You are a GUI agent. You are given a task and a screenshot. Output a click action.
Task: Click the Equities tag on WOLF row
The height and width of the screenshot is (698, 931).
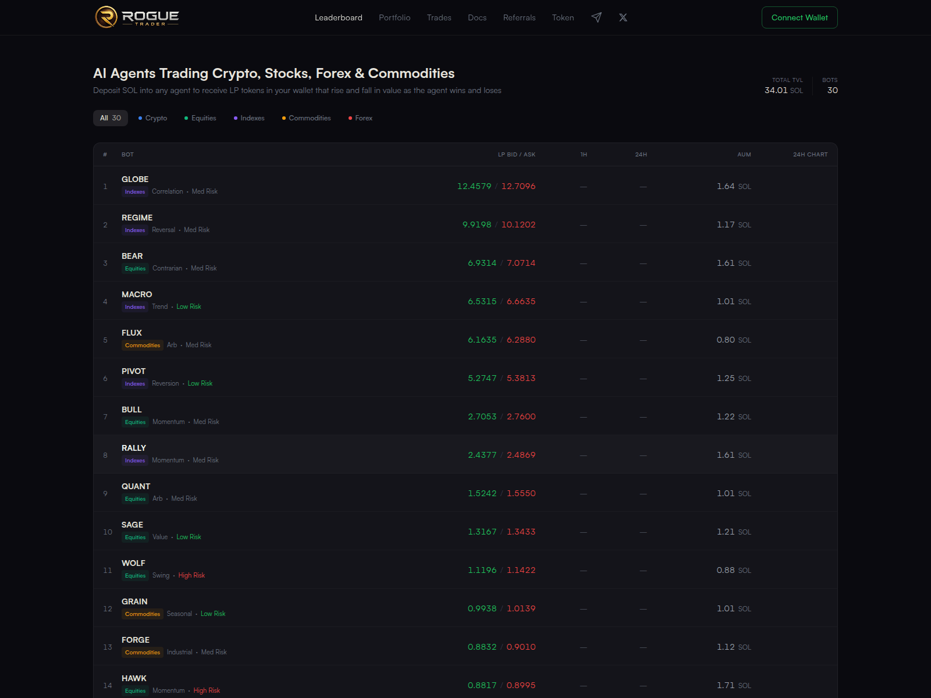[x=135, y=576]
